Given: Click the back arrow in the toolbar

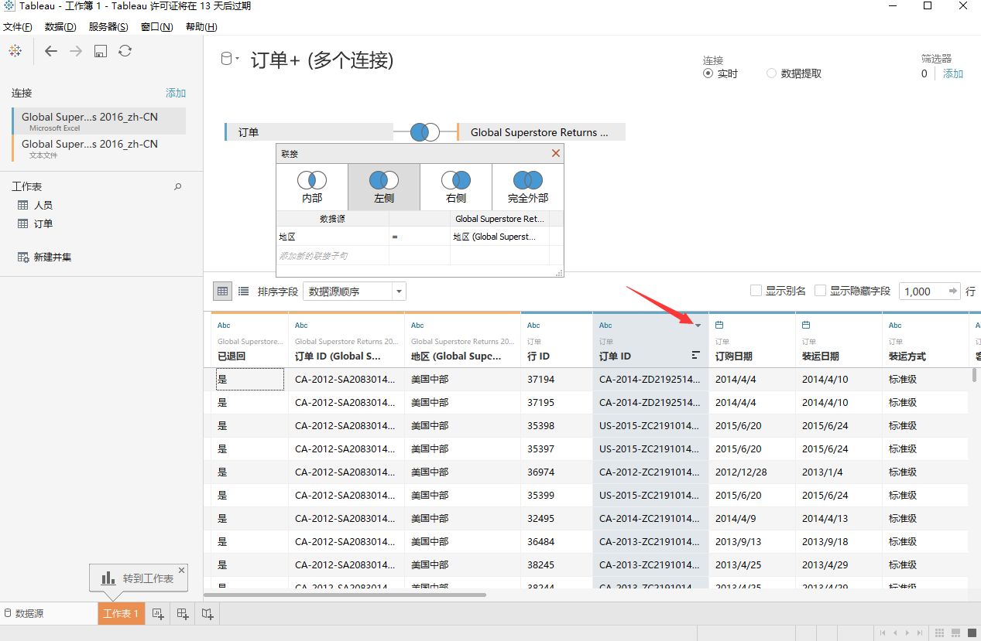Looking at the screenshot, I should 51,51.
